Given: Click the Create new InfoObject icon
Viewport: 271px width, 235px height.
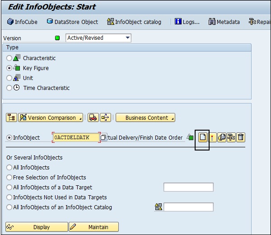Looking at the screenshot, I should coord(203,137).
